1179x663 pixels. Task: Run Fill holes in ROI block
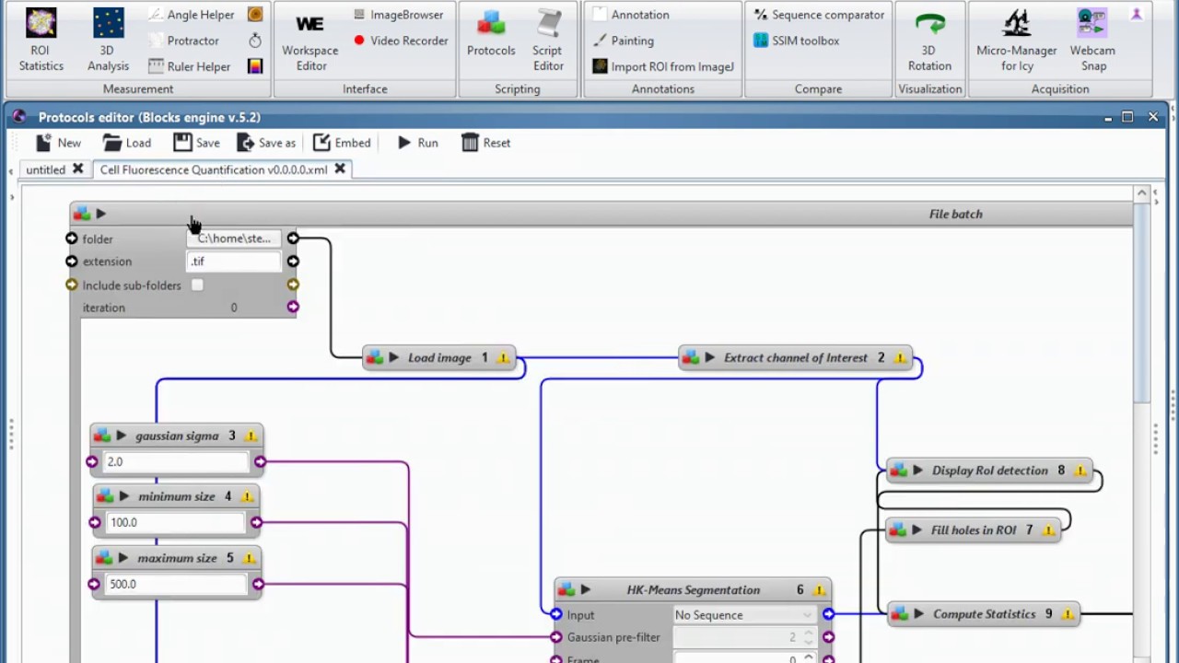pyautogui.click(x=916, y=530)
